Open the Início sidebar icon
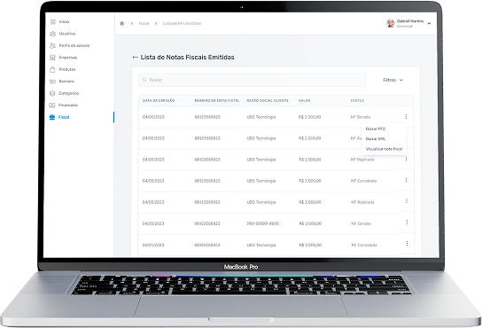The image size is (482, 328). coord(53,22)
